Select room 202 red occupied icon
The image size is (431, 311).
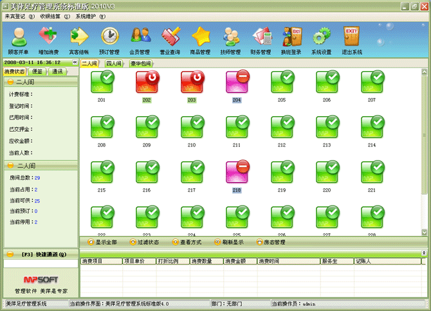point(147,83)
